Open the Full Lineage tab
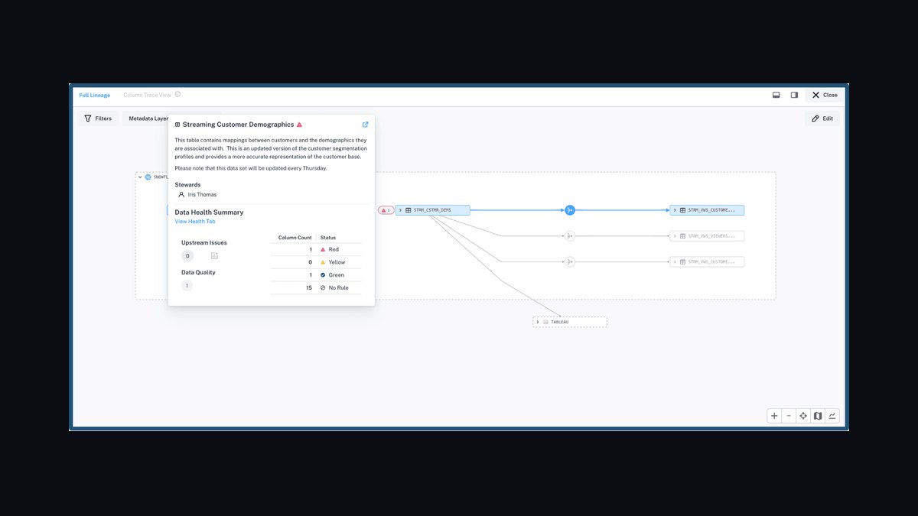This screenshot has width=918, height=516. (95, 96)
